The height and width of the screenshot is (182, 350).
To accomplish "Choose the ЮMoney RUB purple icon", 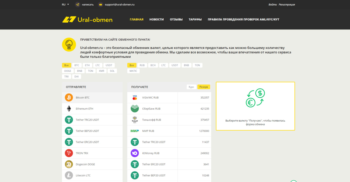I will [135, 153].
